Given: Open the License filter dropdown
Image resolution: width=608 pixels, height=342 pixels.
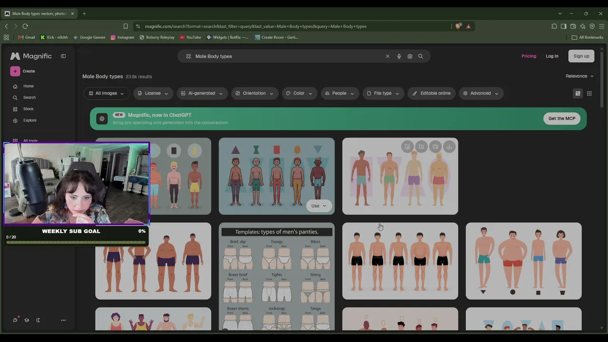Looking at the screenshot, I should (x=153, y=93).
